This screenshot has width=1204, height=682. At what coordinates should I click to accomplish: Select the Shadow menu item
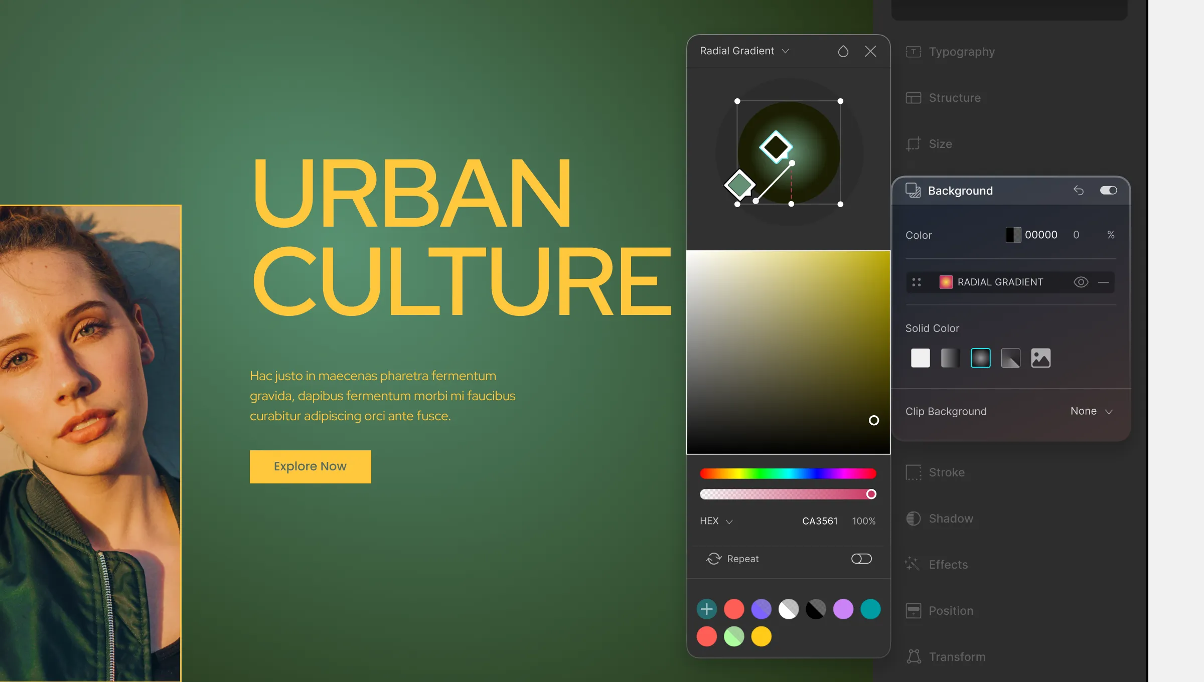point(950,519)
